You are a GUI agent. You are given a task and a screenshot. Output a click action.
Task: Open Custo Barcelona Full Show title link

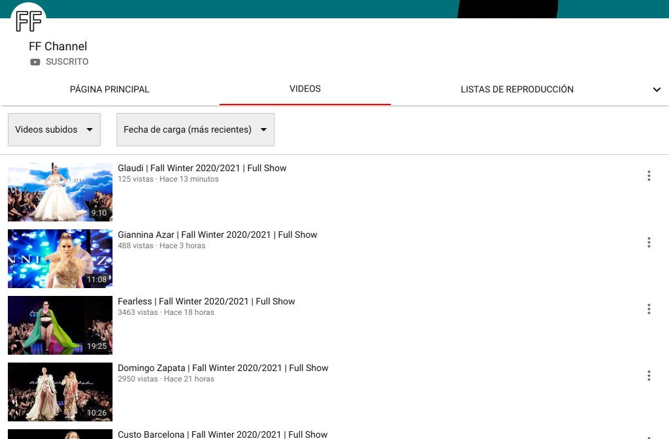[x=222, y=434]
